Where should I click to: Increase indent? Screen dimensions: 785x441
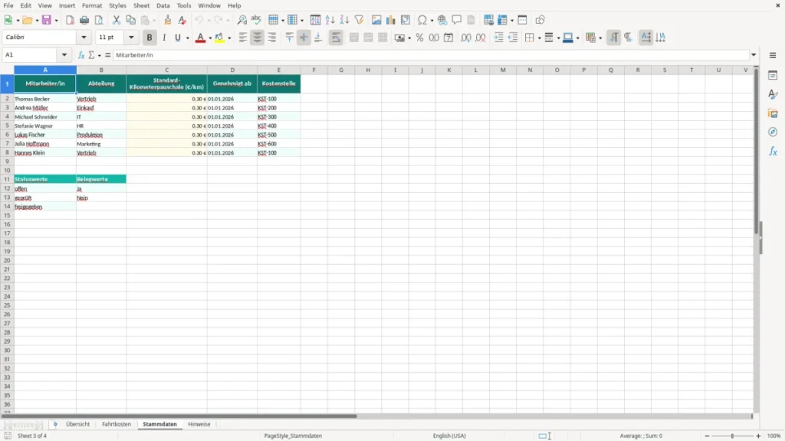pos(498,38)
